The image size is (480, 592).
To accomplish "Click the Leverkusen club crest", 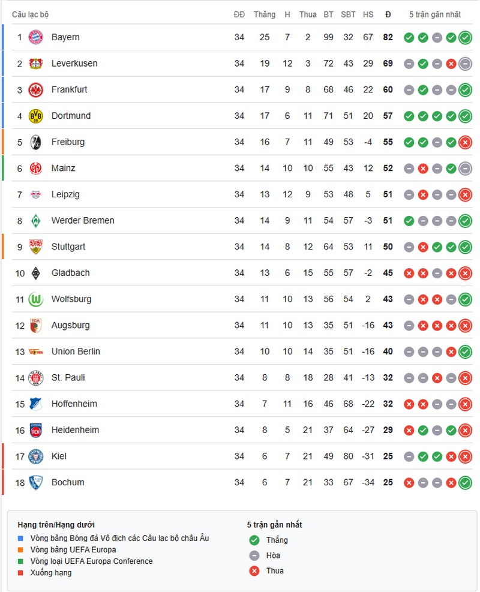I will [36, 64].
